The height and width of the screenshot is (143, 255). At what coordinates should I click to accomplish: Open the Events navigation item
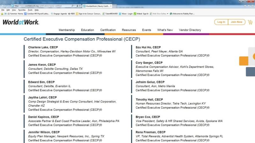pyautogui.click(x=147, y=30)
